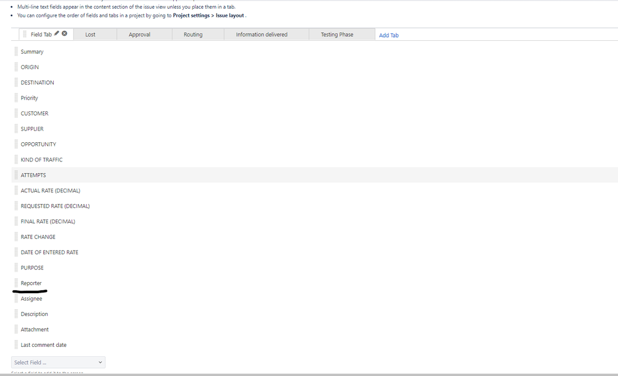Select the RATE CHANGE field row
The image size is (618, 376).
[x=314, y=237]
